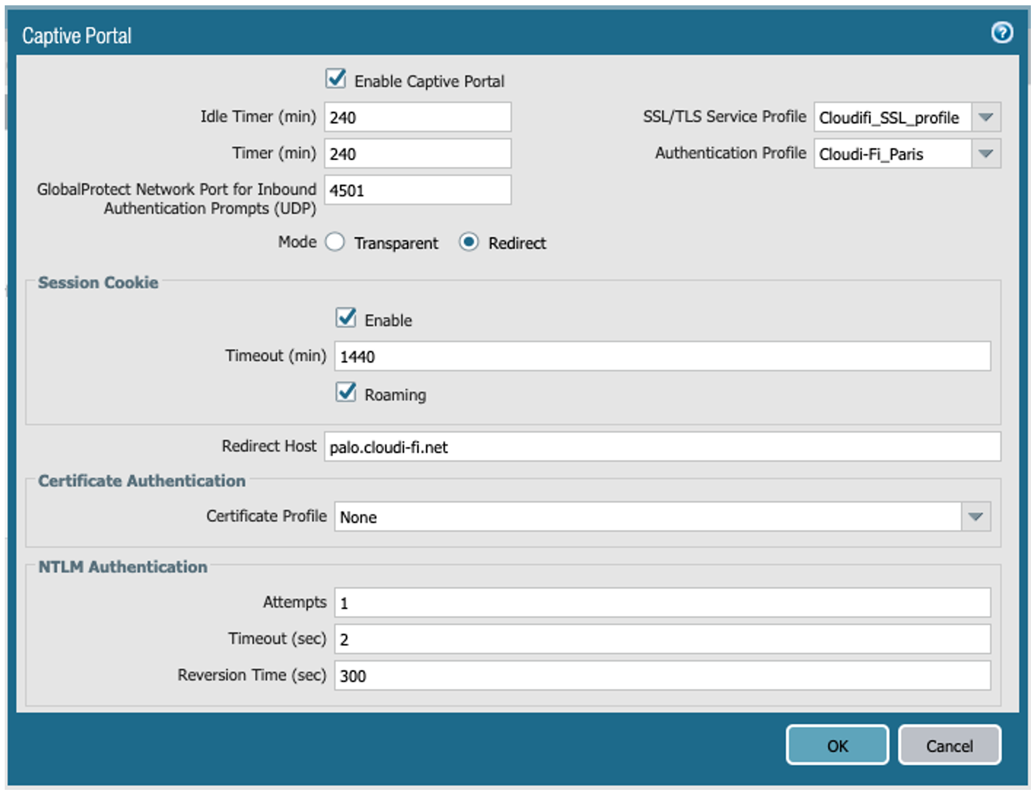Image resolution: width=1035 pixels, height=794 pixels.
Task: Select the GlobalProtect UDP port field
Action: click(x=417, y=190)
